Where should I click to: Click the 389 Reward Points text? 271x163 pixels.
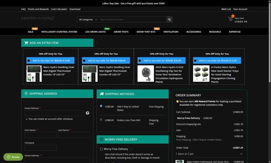[205, 102]
